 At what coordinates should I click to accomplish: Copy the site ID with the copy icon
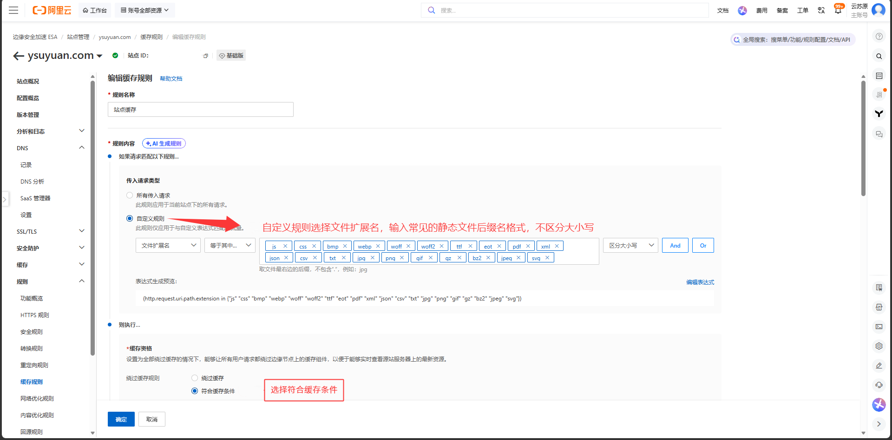click(x=205, y=56)
